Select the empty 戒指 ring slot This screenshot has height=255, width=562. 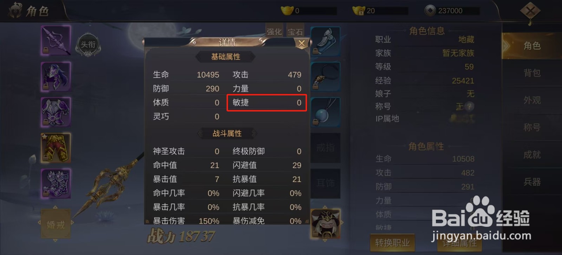[326, 148]
